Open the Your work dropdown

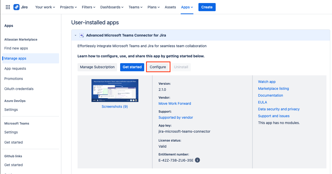coord(45,7)
